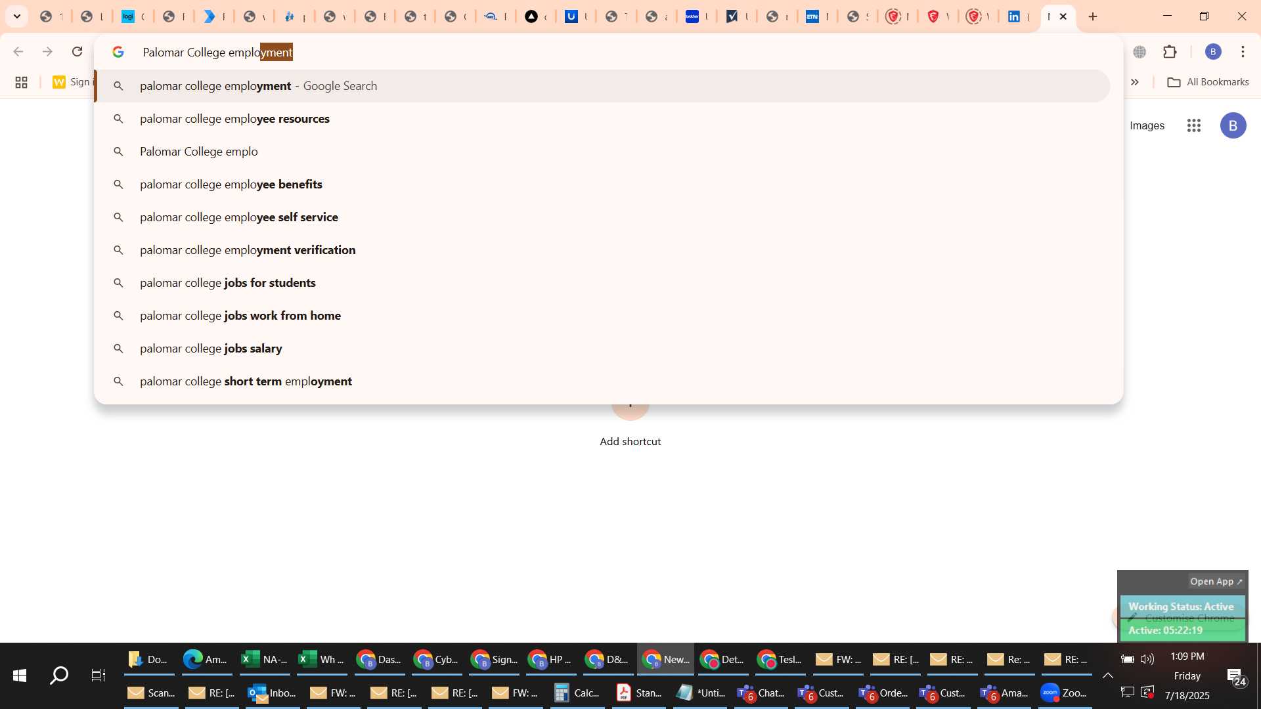Viewport: 1261px width, 709px height.
Task: Open the Zoom taskbar item
Action: (x=1064, y=693)
